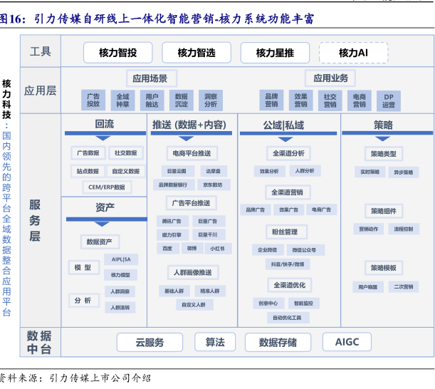This screenshot has height=389, width=435.
Task: Expand the blue arrow under 回流
Action: coord(104,138)
